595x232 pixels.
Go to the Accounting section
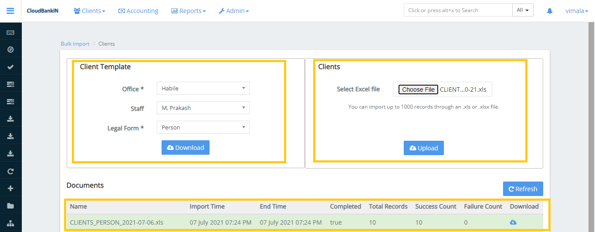tap(138, 11)
